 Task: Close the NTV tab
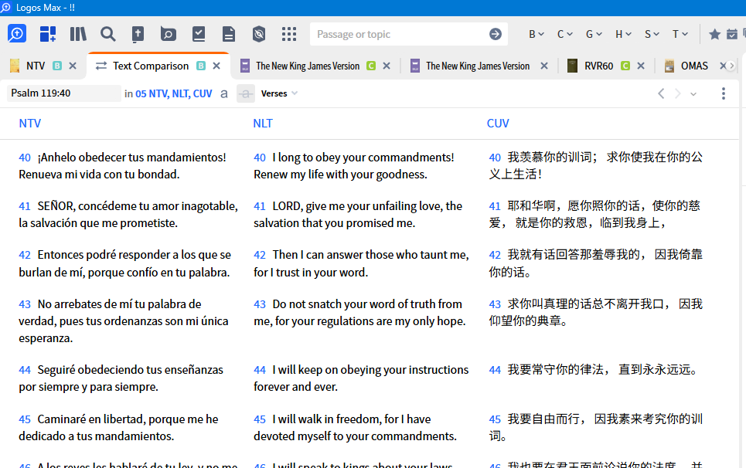(73, 66)
